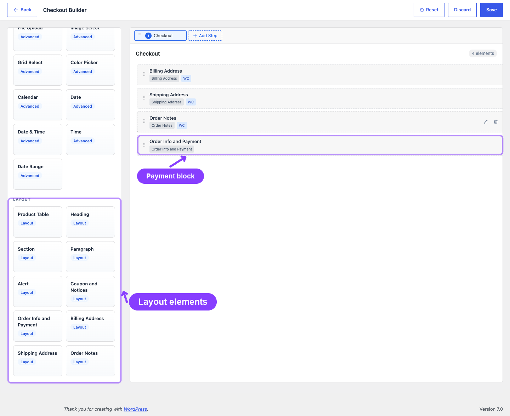
Task: Click the gray 'Order Info and Payment' tag
Action: point(172,149)
